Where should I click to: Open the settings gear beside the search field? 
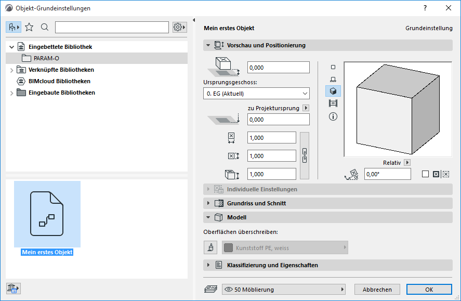[179, 27]
